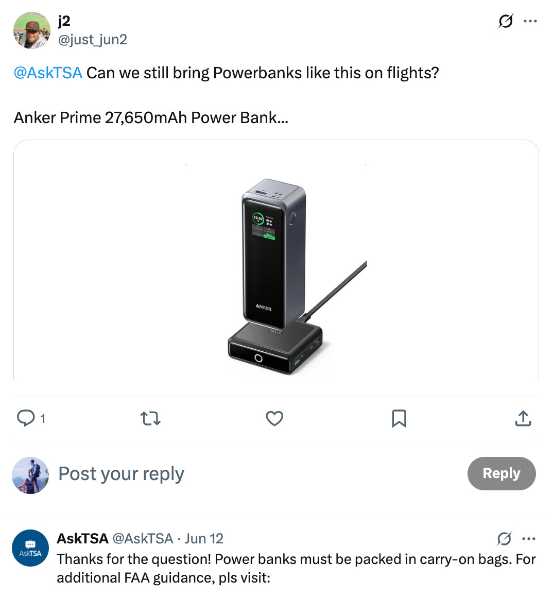Screen dimensions: 553x598
Task: Ask Grok about AskTSA's reply
Action: tap(505, 538)
